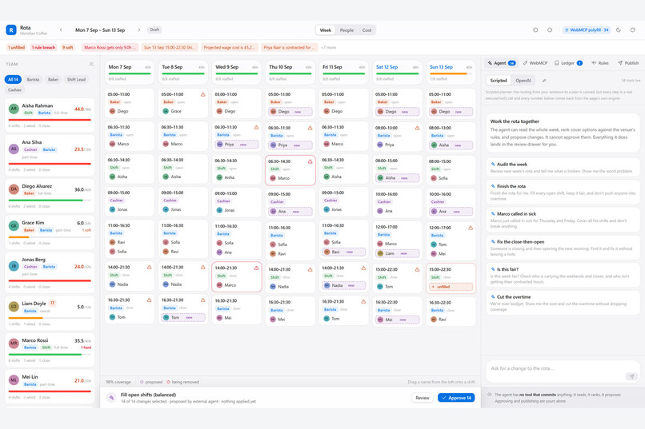Click Liam Doyle's avatar in the team list
Screen dimensions: 645x429
(14, 307)
